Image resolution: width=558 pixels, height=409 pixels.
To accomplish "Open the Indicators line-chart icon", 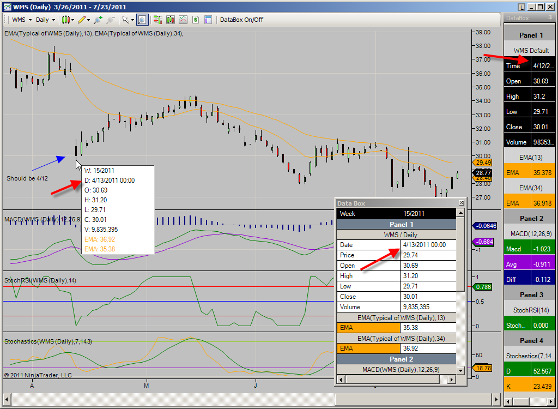I will pos(183,20).
